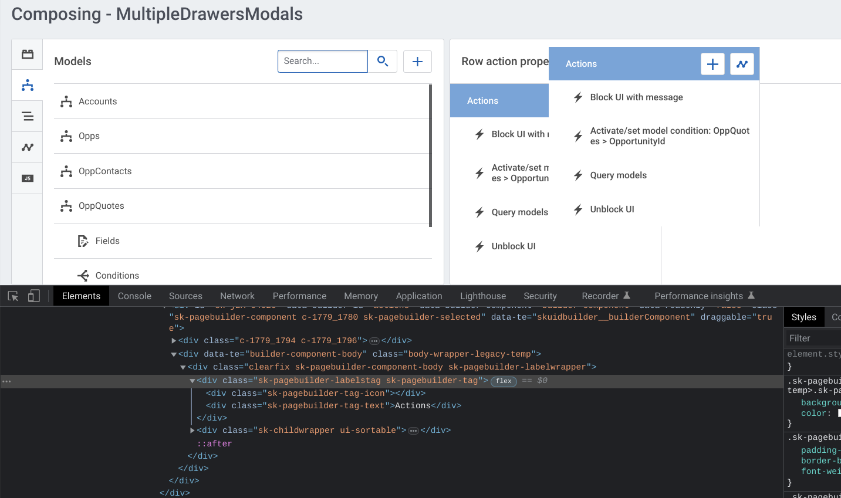The height and width of the screenshot is (498, 841).
Task: Select OppContacts model row
Action: pyautogui.click(x=242, y=171)
